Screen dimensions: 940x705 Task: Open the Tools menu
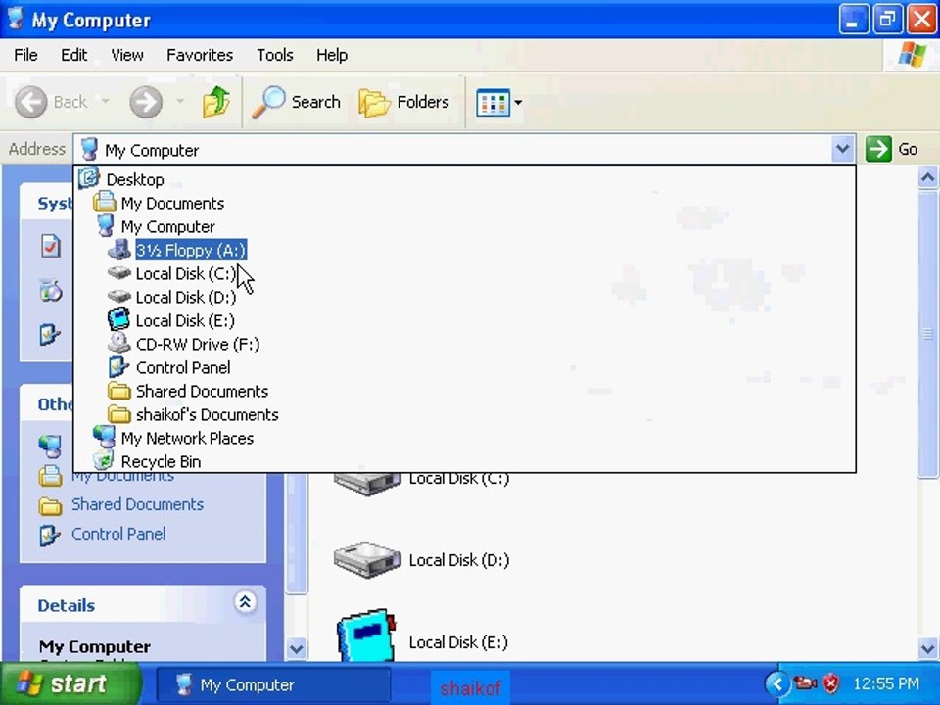click(274, 55)
